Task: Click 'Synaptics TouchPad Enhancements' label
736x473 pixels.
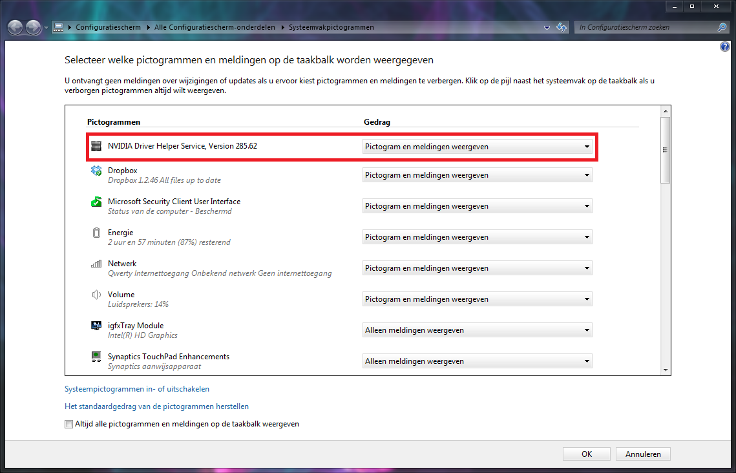Action: pos(169,357)
